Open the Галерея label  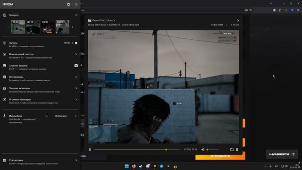pyautogui.click(x=14, y=15)
